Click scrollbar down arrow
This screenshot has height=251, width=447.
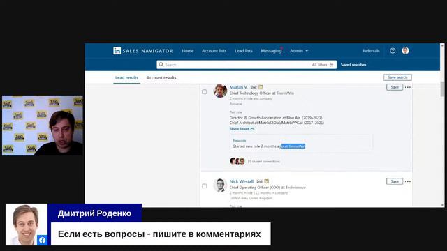442,205
